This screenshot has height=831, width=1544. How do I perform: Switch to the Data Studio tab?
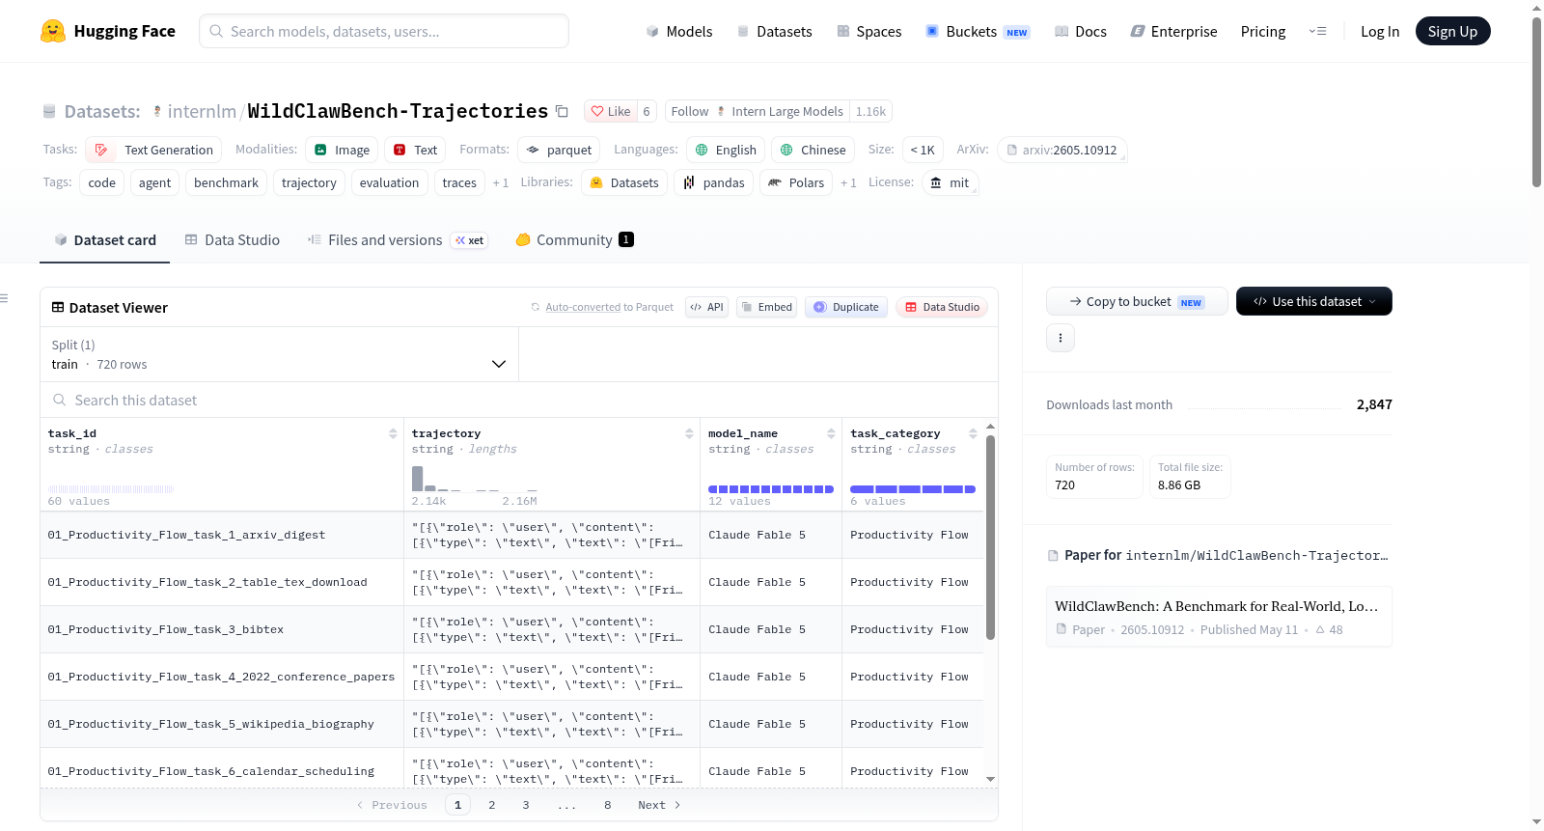[233, 239]
